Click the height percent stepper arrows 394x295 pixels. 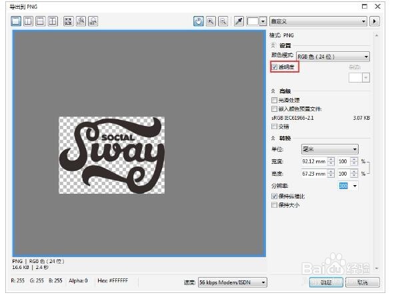click(354, 174)
